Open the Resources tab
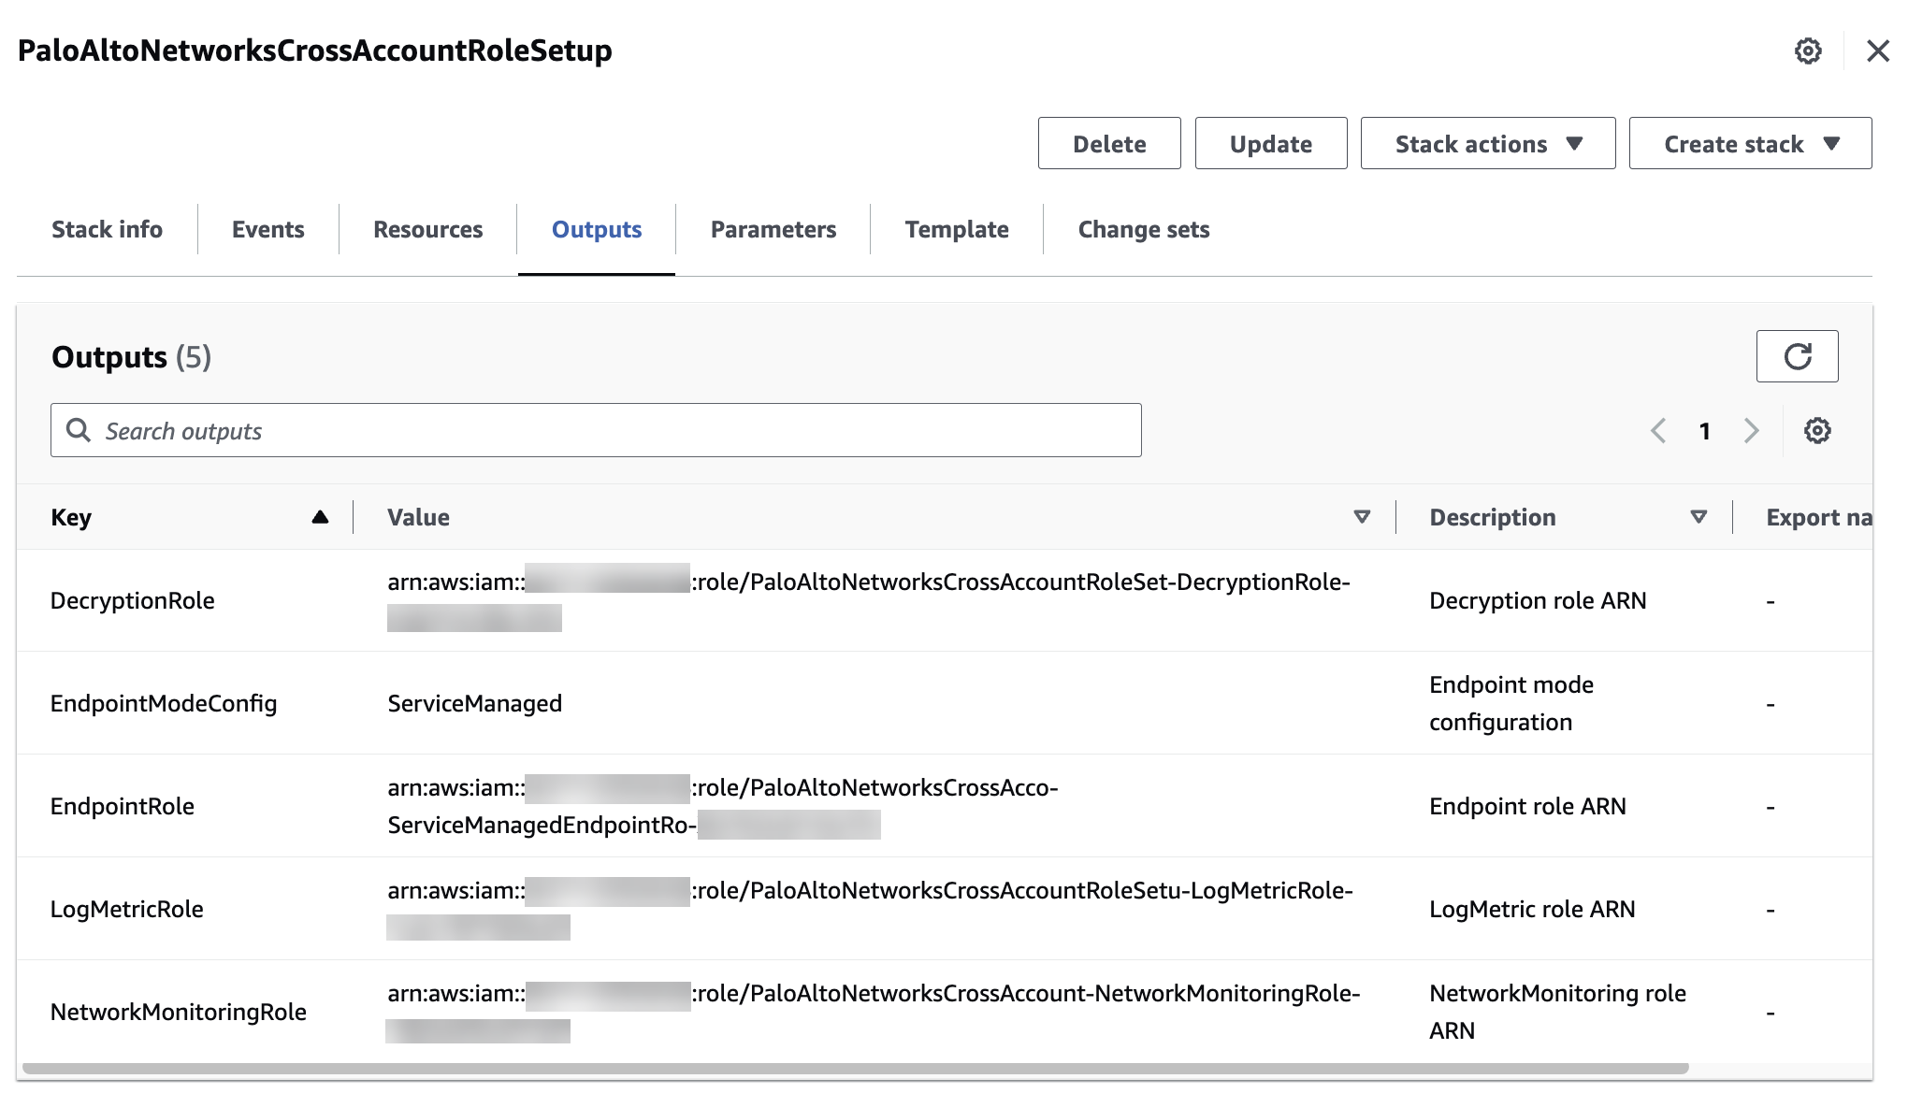The width and height of the screenshot is (1908, 1093). pos(427,230)
